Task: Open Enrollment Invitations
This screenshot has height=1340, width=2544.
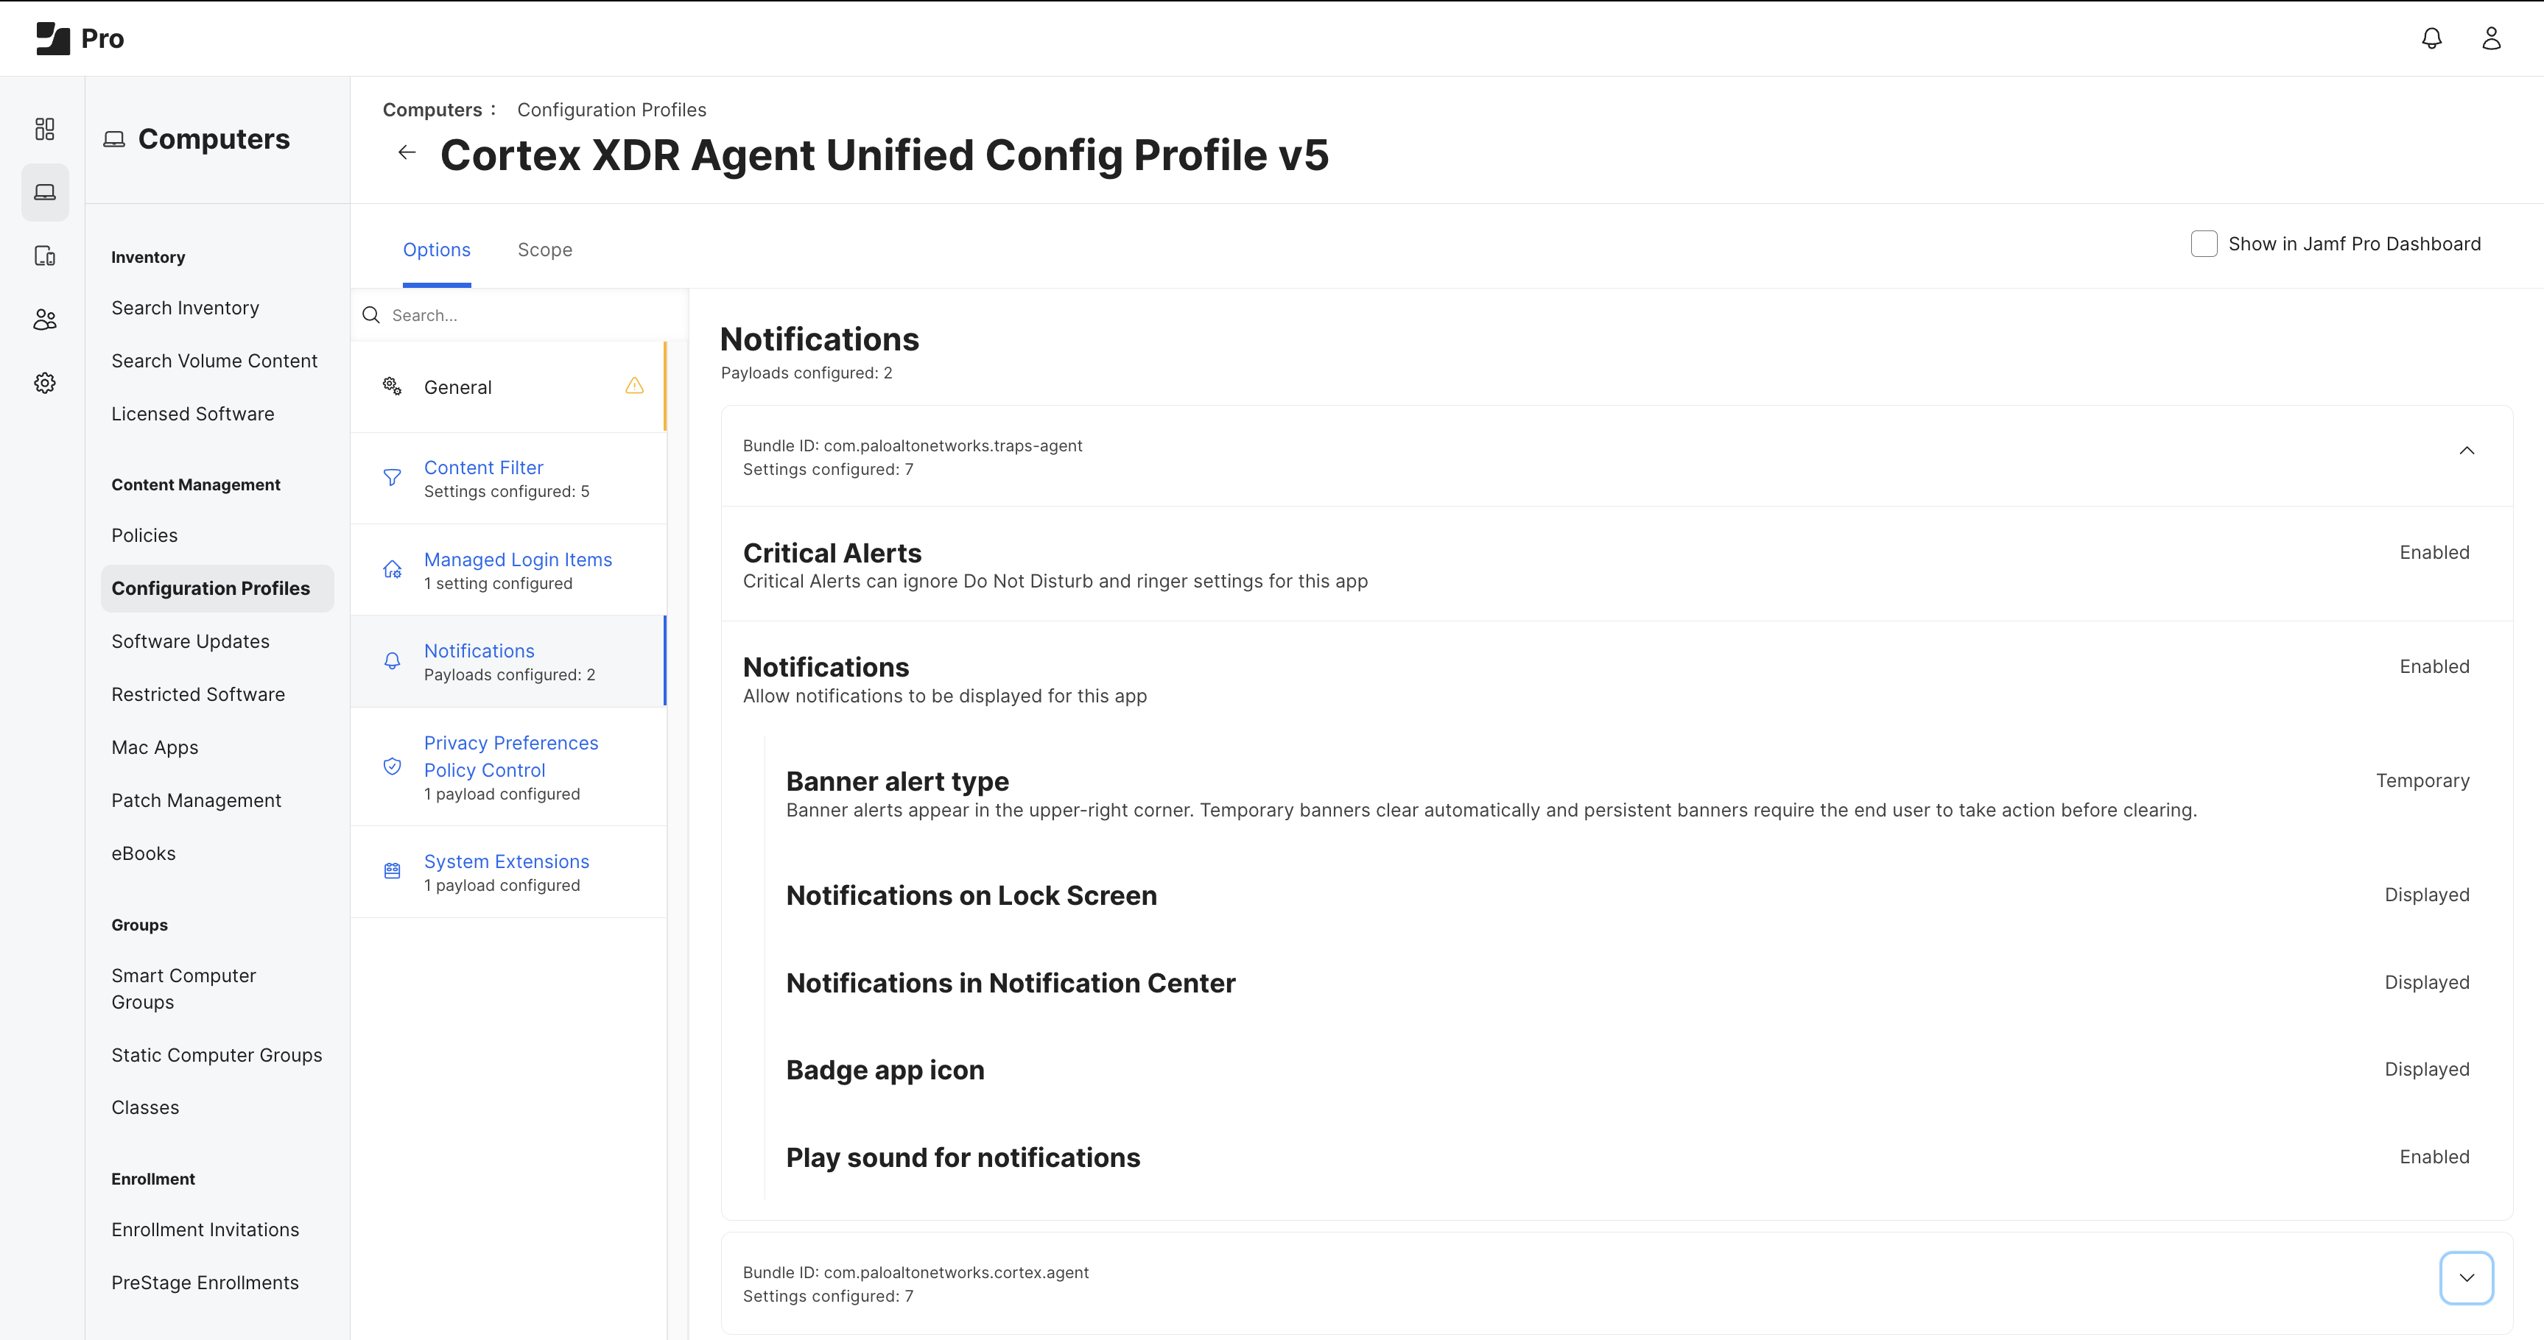Action: (205, 1230)
